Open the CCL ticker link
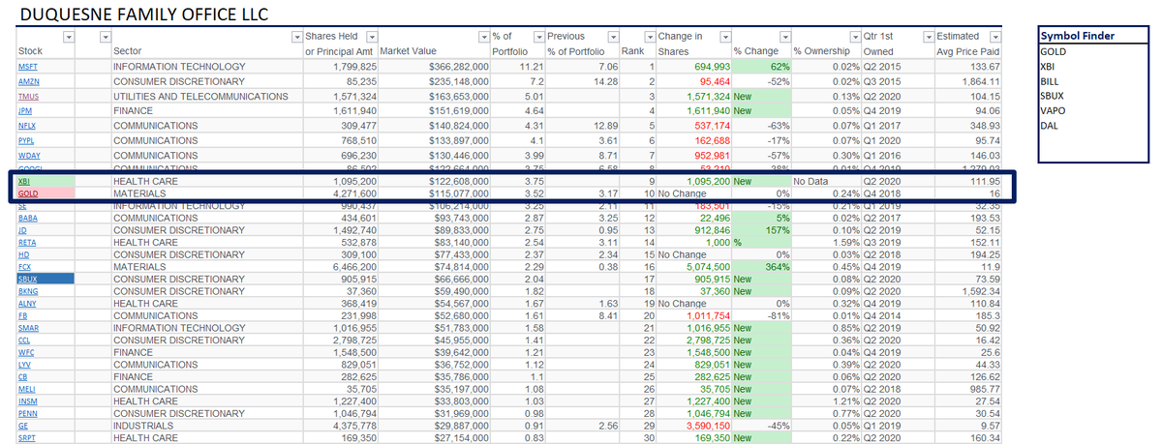 (x=24, y=340)
